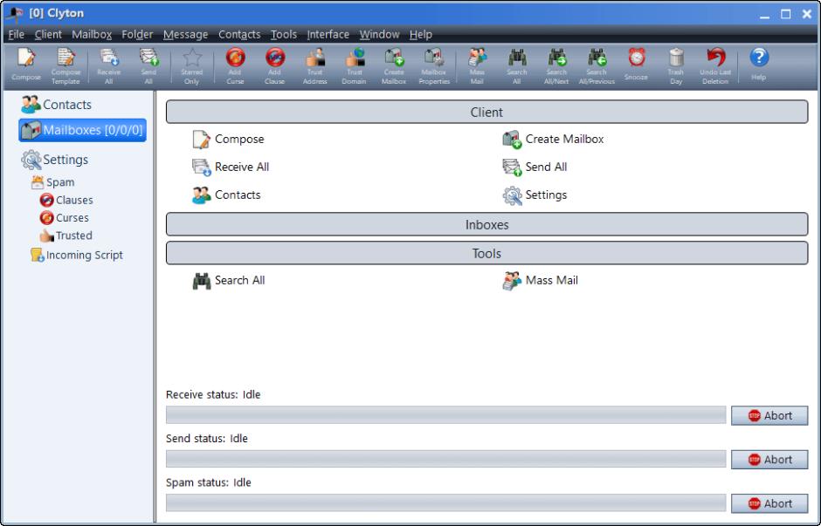
Task: Click the Send status progress bar
Action: (446, 459)
